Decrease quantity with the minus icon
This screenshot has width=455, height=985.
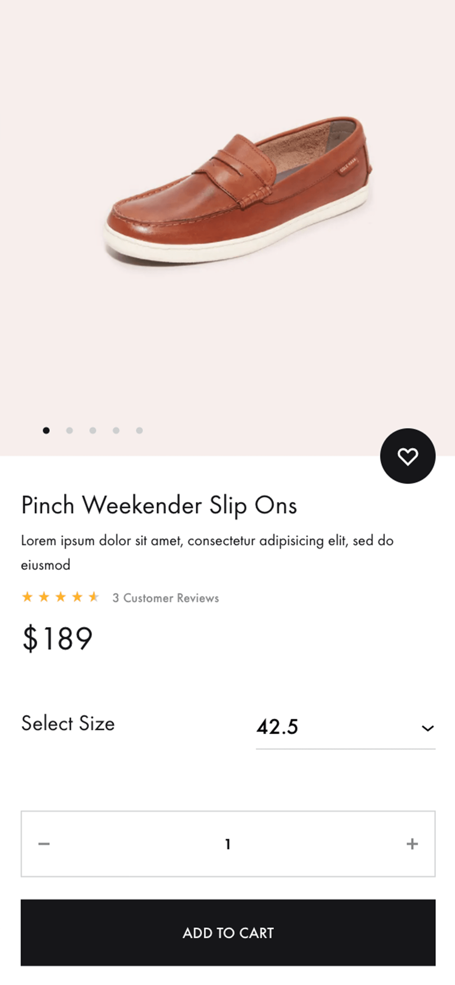tap(44, 844)
